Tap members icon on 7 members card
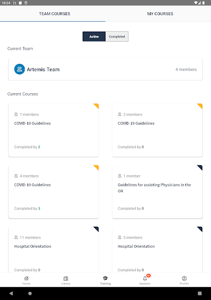 16,114
